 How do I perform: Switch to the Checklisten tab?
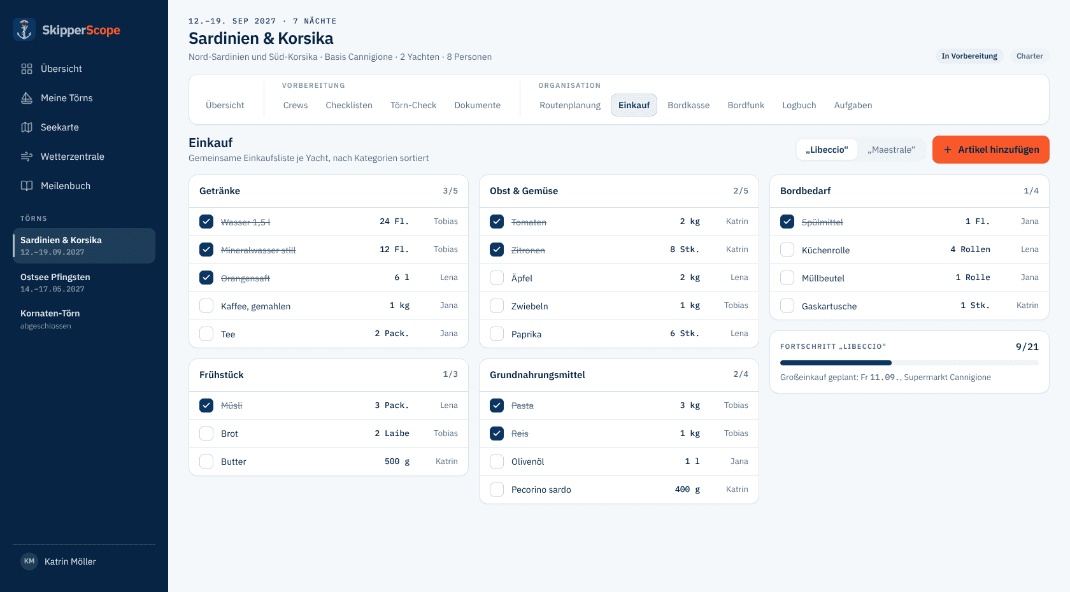[x=349, y=105]
